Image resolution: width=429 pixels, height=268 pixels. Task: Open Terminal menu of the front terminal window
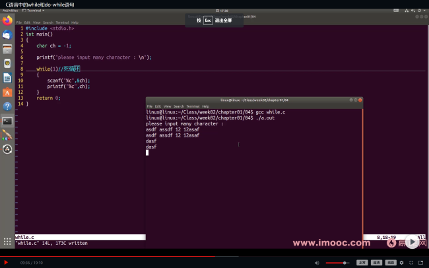pyautogui.click(x=193, y=106)
